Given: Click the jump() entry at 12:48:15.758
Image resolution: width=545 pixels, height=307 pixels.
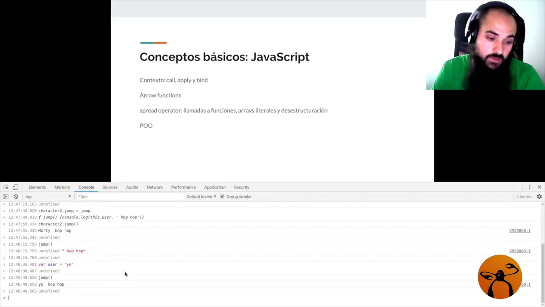Looking at the screenshot, I should [45, 244].
